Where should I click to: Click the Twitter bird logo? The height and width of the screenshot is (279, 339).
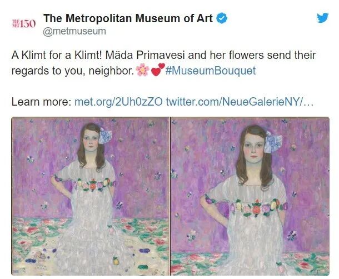[x=322, y=18]
